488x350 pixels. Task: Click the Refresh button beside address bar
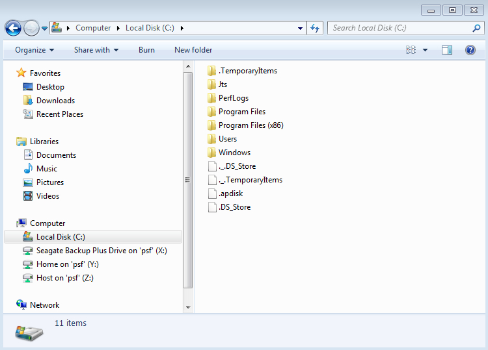pyautogui.click(x=316, y=28)
